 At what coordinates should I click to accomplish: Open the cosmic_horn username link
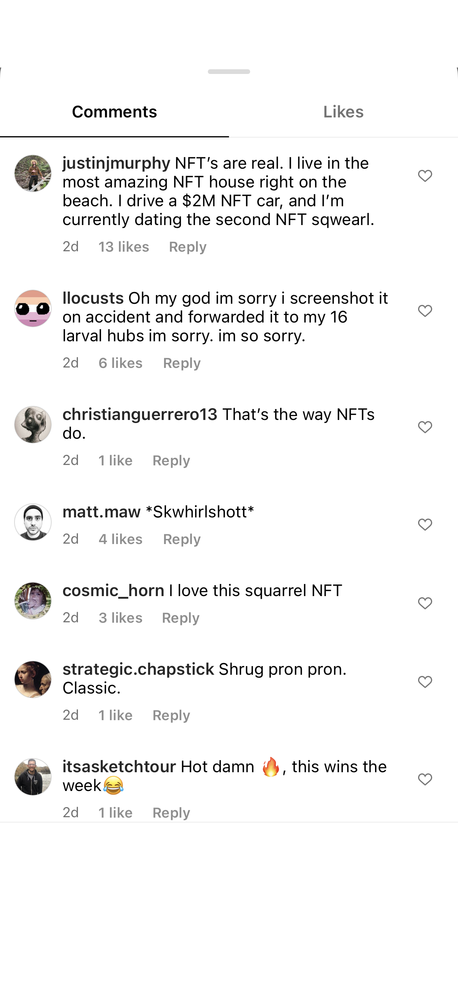pyautogui.click(x=113, y=591)
